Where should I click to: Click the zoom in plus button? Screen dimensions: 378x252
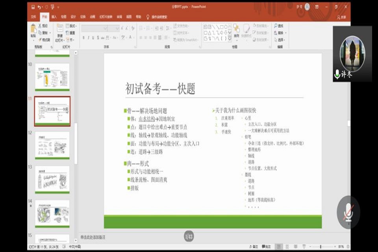click(x=335, y=246)
